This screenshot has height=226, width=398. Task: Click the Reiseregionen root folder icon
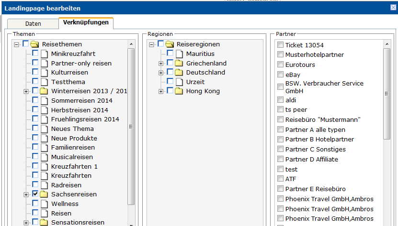(x=170, y=44)
